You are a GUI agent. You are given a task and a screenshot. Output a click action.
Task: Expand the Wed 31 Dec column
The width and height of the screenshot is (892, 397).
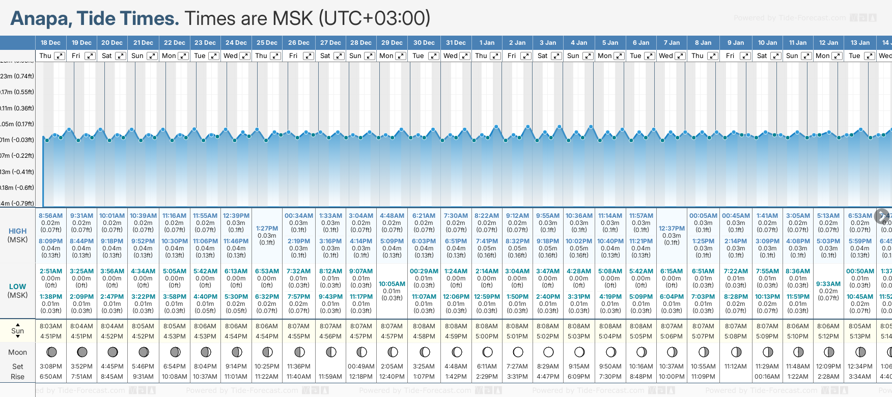click(465, 56)
